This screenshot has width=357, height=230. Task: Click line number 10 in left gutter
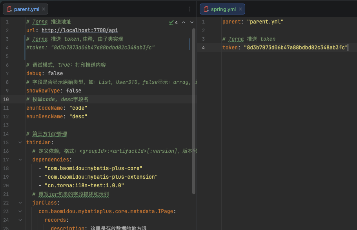[x=7, y=100]
